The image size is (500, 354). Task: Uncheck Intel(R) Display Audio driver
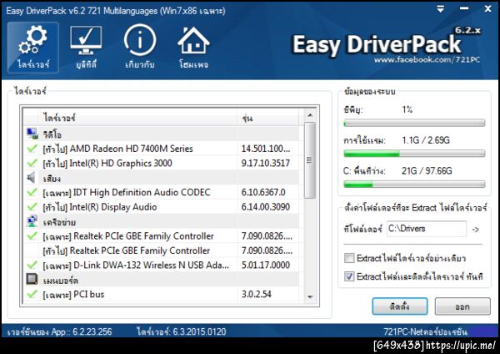click(x=32, y=207)
